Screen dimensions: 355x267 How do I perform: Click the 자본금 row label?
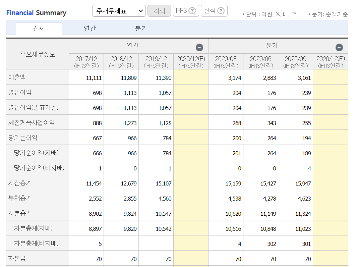(x=17, y=258)
